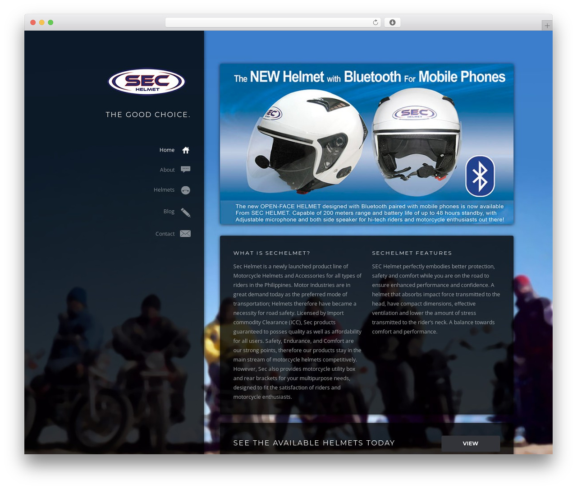Maximize the browser window with green button

[x=50, y=23]
